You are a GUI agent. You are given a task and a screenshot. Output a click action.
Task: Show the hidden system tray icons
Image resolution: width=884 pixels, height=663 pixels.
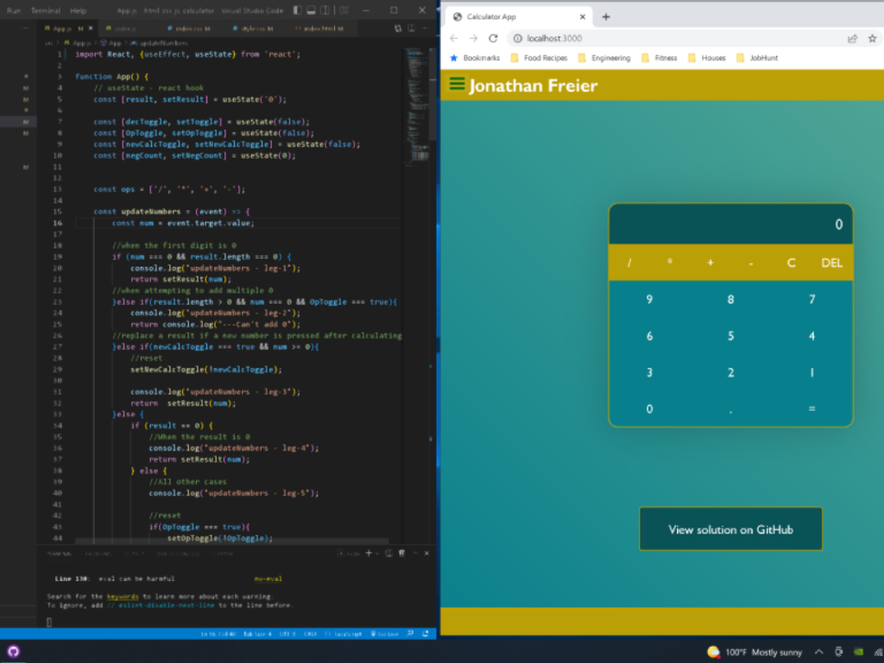[818, 652]
